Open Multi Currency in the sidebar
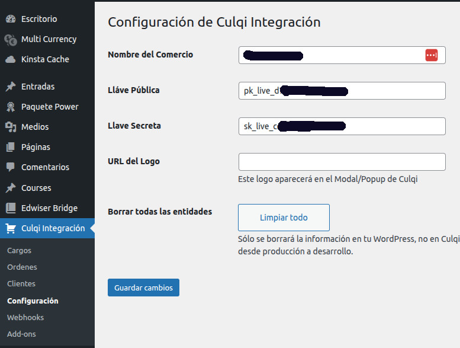Screen dimensions: 460x348 coord(49,39)
